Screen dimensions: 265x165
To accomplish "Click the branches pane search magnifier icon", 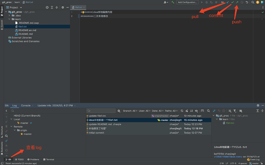I will pos(6,136).
